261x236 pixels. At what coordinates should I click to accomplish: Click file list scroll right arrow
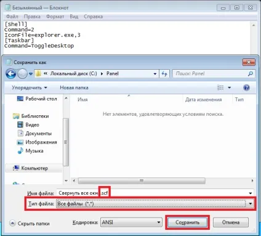point(252,181)
